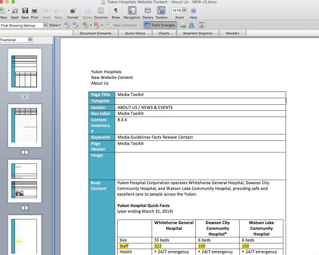The height and width of the screenshot is (255, 319).
Task: Click the highlighted 'Staff' row label
Action: tap(124, 246)
